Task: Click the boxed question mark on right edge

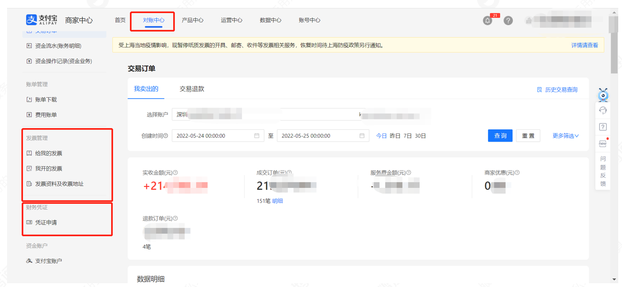Action: [x=603, y=127]
